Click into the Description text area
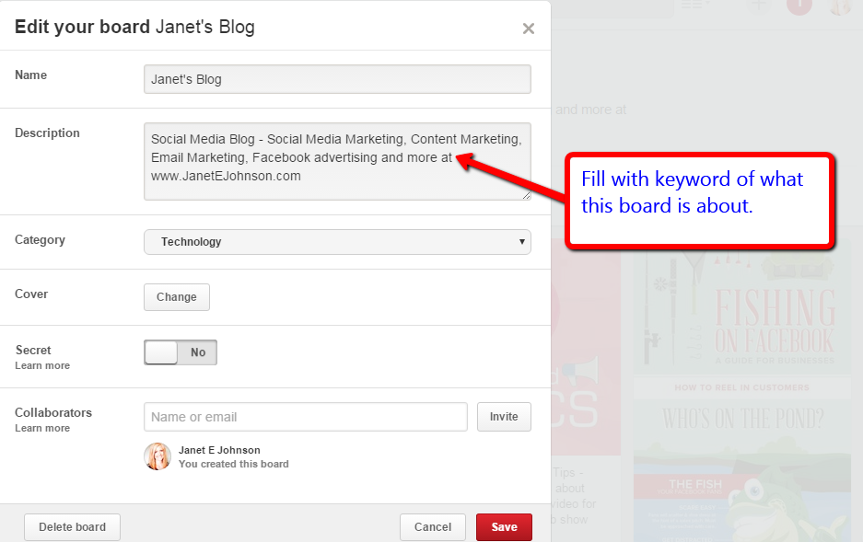Screen dimensions: 863x542 pyautogui.click(x=337, y=161)
